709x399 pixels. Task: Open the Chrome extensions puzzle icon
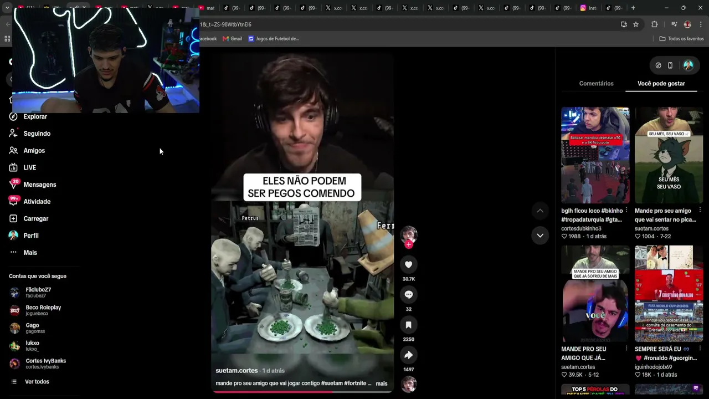[654, 24]
